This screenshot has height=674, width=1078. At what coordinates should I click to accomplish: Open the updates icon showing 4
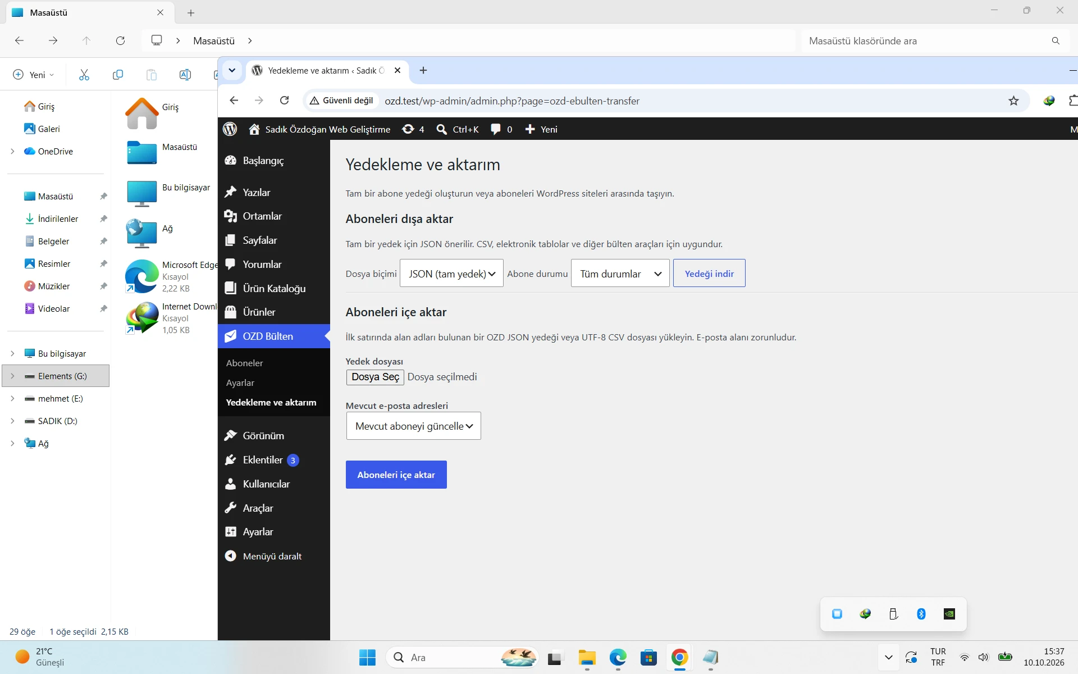coord(413,129)
